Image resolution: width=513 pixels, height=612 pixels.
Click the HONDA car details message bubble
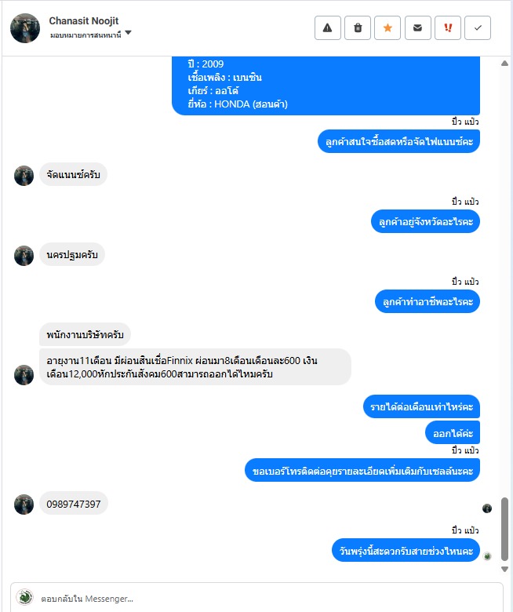pyautogui.click(x=326, y=86)
